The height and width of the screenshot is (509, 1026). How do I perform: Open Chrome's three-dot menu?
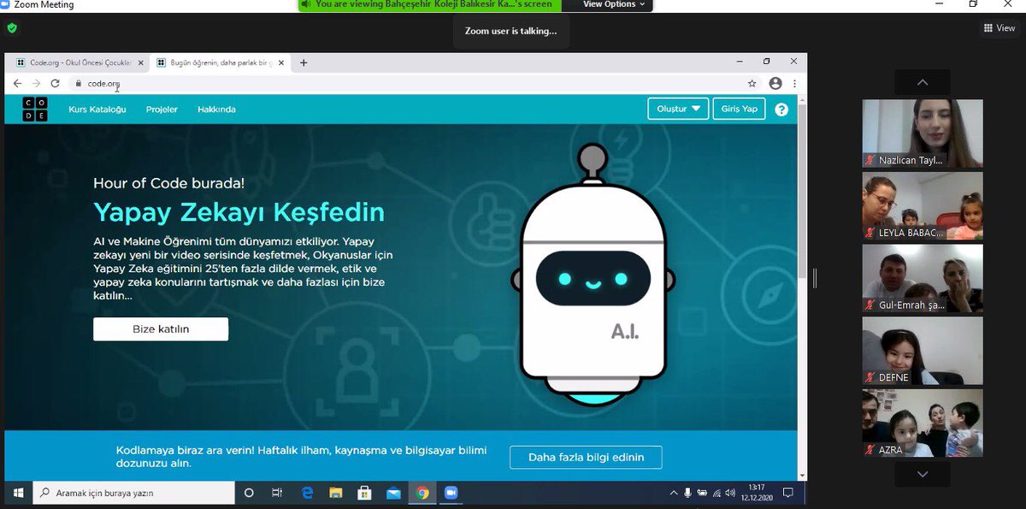[x=795, y=84]
